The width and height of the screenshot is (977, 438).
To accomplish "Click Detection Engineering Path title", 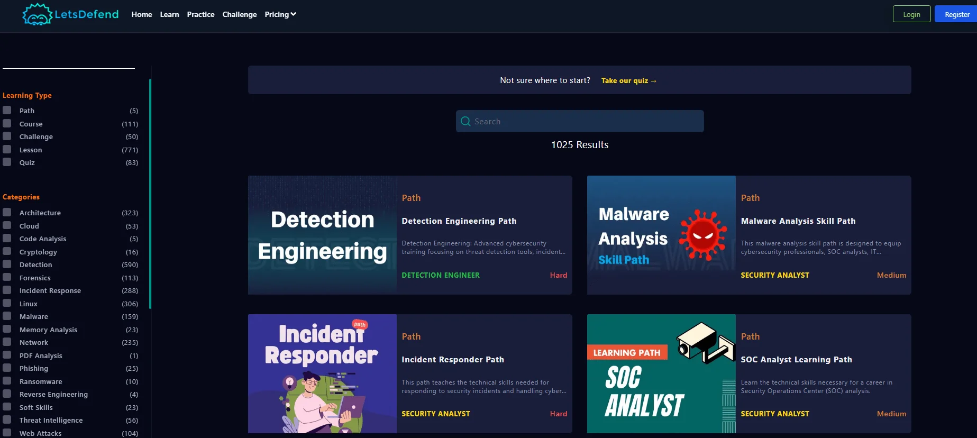I will pyautogui.click(x=459, y=221).
